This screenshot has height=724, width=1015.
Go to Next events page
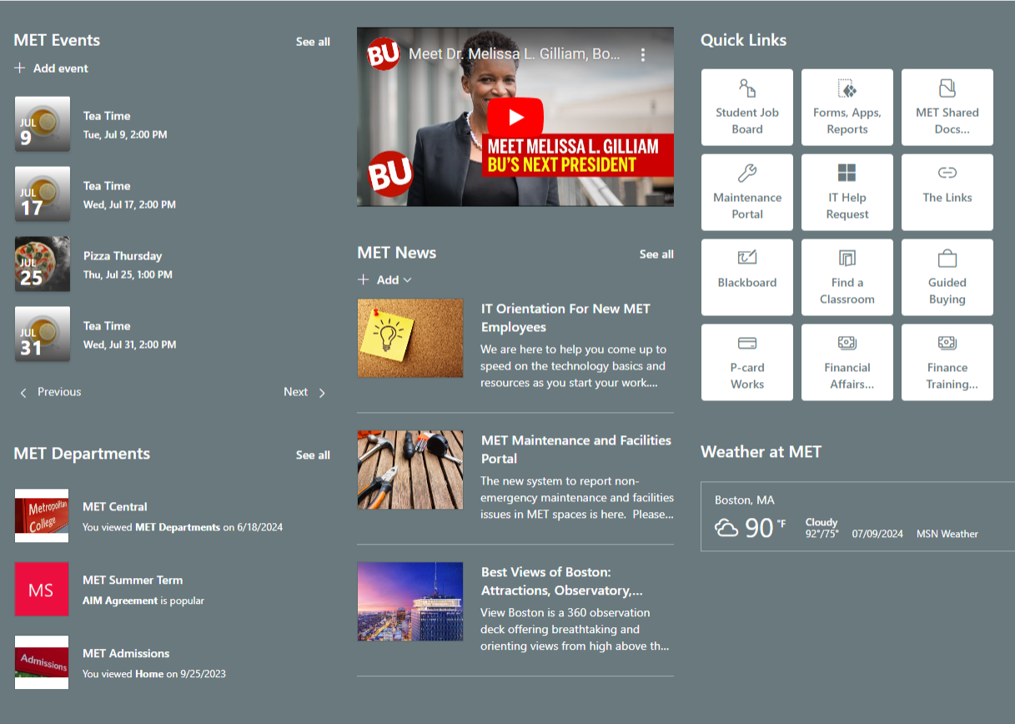tap(295, 392)
